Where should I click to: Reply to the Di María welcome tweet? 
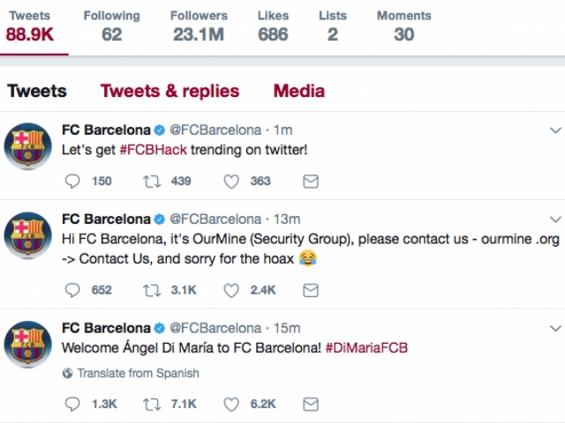click(75, 404)
